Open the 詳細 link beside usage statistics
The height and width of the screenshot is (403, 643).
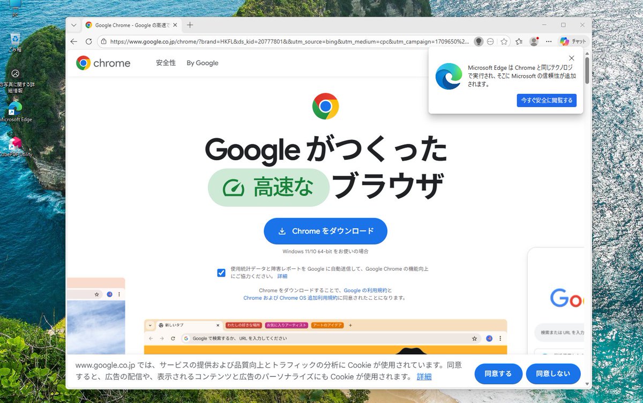(282, 277)
